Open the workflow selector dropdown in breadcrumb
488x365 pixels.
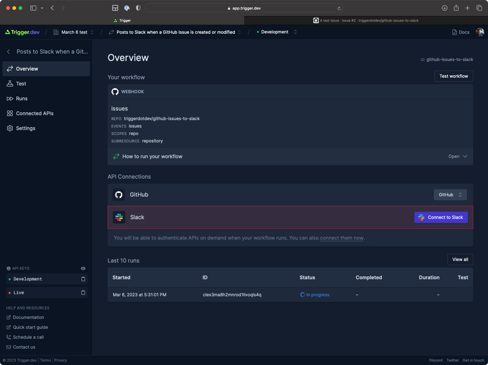point(175,32)
